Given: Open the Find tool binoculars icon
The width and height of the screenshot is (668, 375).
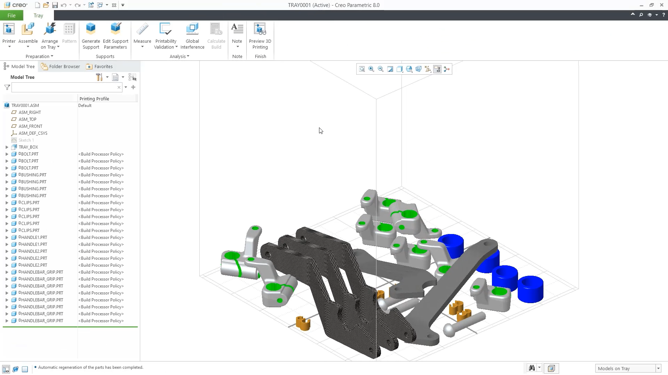Looking at the screenshot, I should [x=532, y=368].
